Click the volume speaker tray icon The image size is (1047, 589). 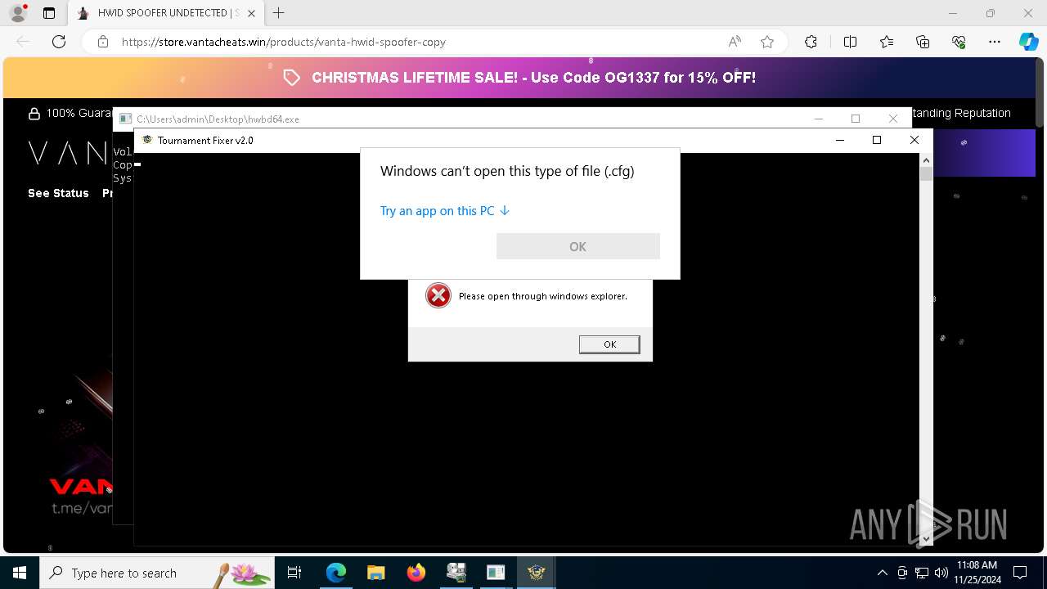click(x=941, y=573)
